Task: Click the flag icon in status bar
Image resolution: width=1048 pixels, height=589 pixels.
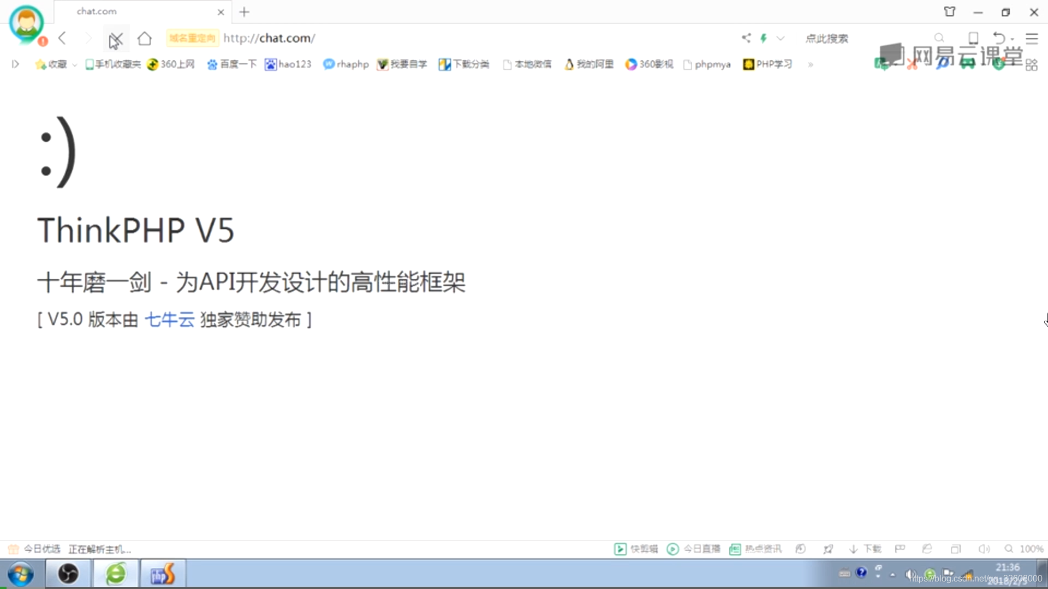Action: coord(900,549)
